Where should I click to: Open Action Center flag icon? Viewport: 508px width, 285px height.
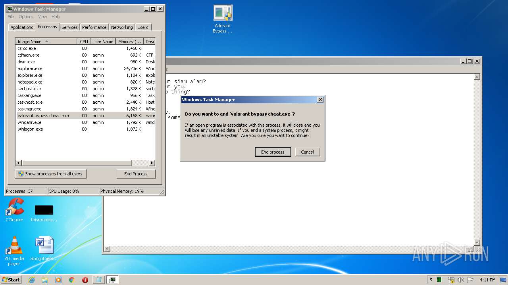470,280
